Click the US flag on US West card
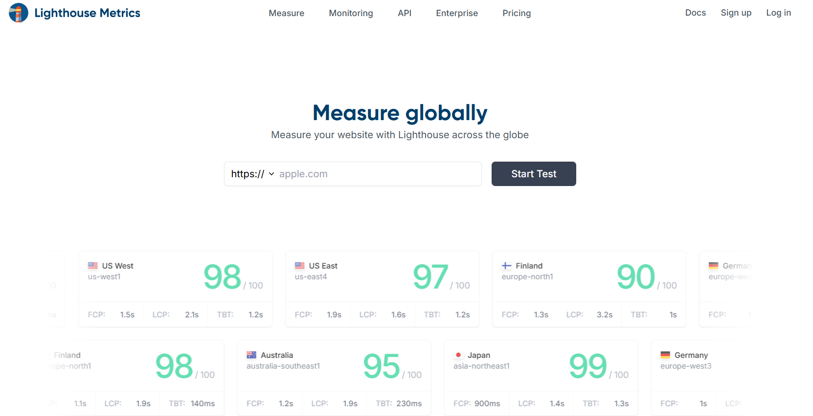 (93, 266)
